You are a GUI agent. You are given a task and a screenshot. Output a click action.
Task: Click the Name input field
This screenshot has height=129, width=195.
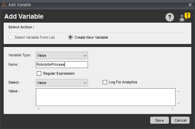(62, 65)
